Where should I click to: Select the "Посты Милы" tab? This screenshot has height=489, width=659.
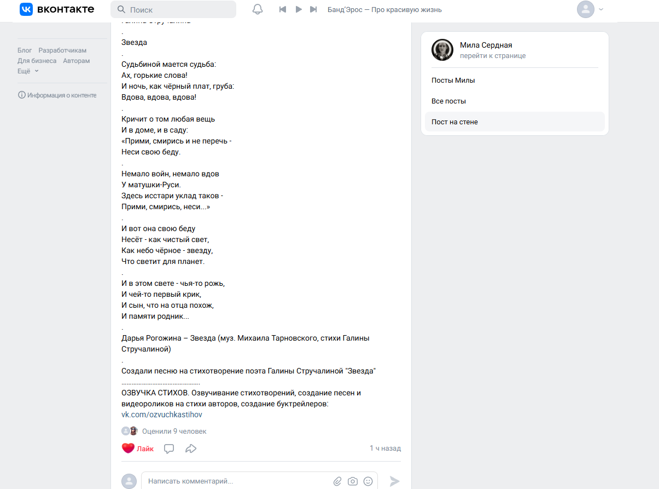tap(453, 80)
